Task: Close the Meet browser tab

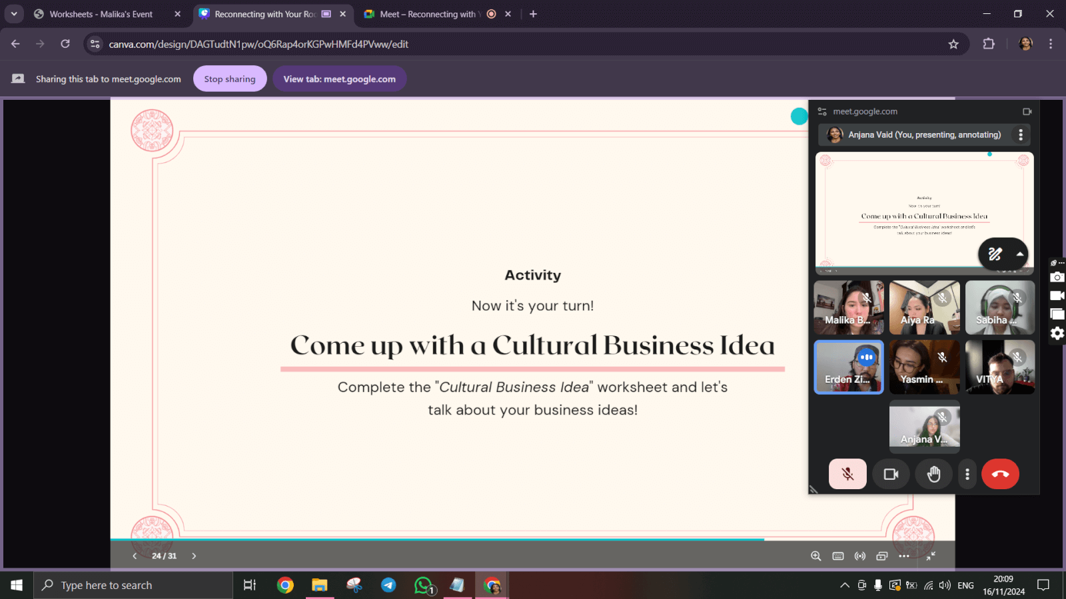Action: (x=508, y=14)
